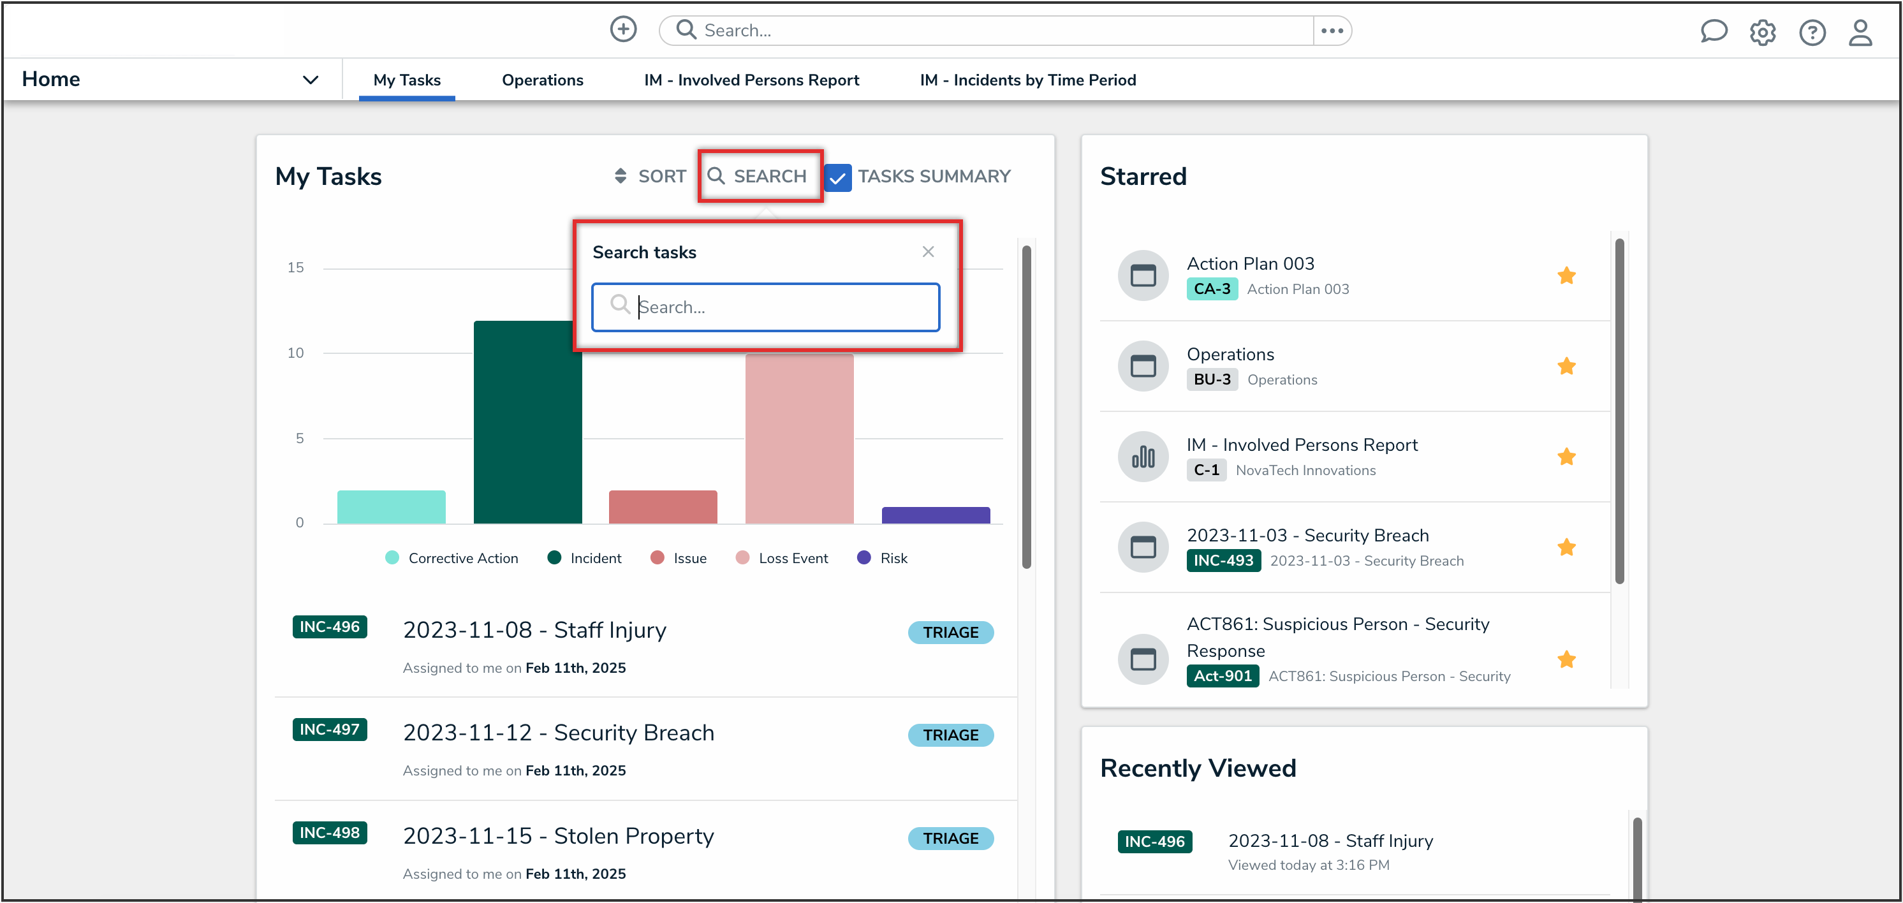The width and height of the screenshot is (1903, 903).
Task: Open the three-dots search options menu
Action: 1332,31
